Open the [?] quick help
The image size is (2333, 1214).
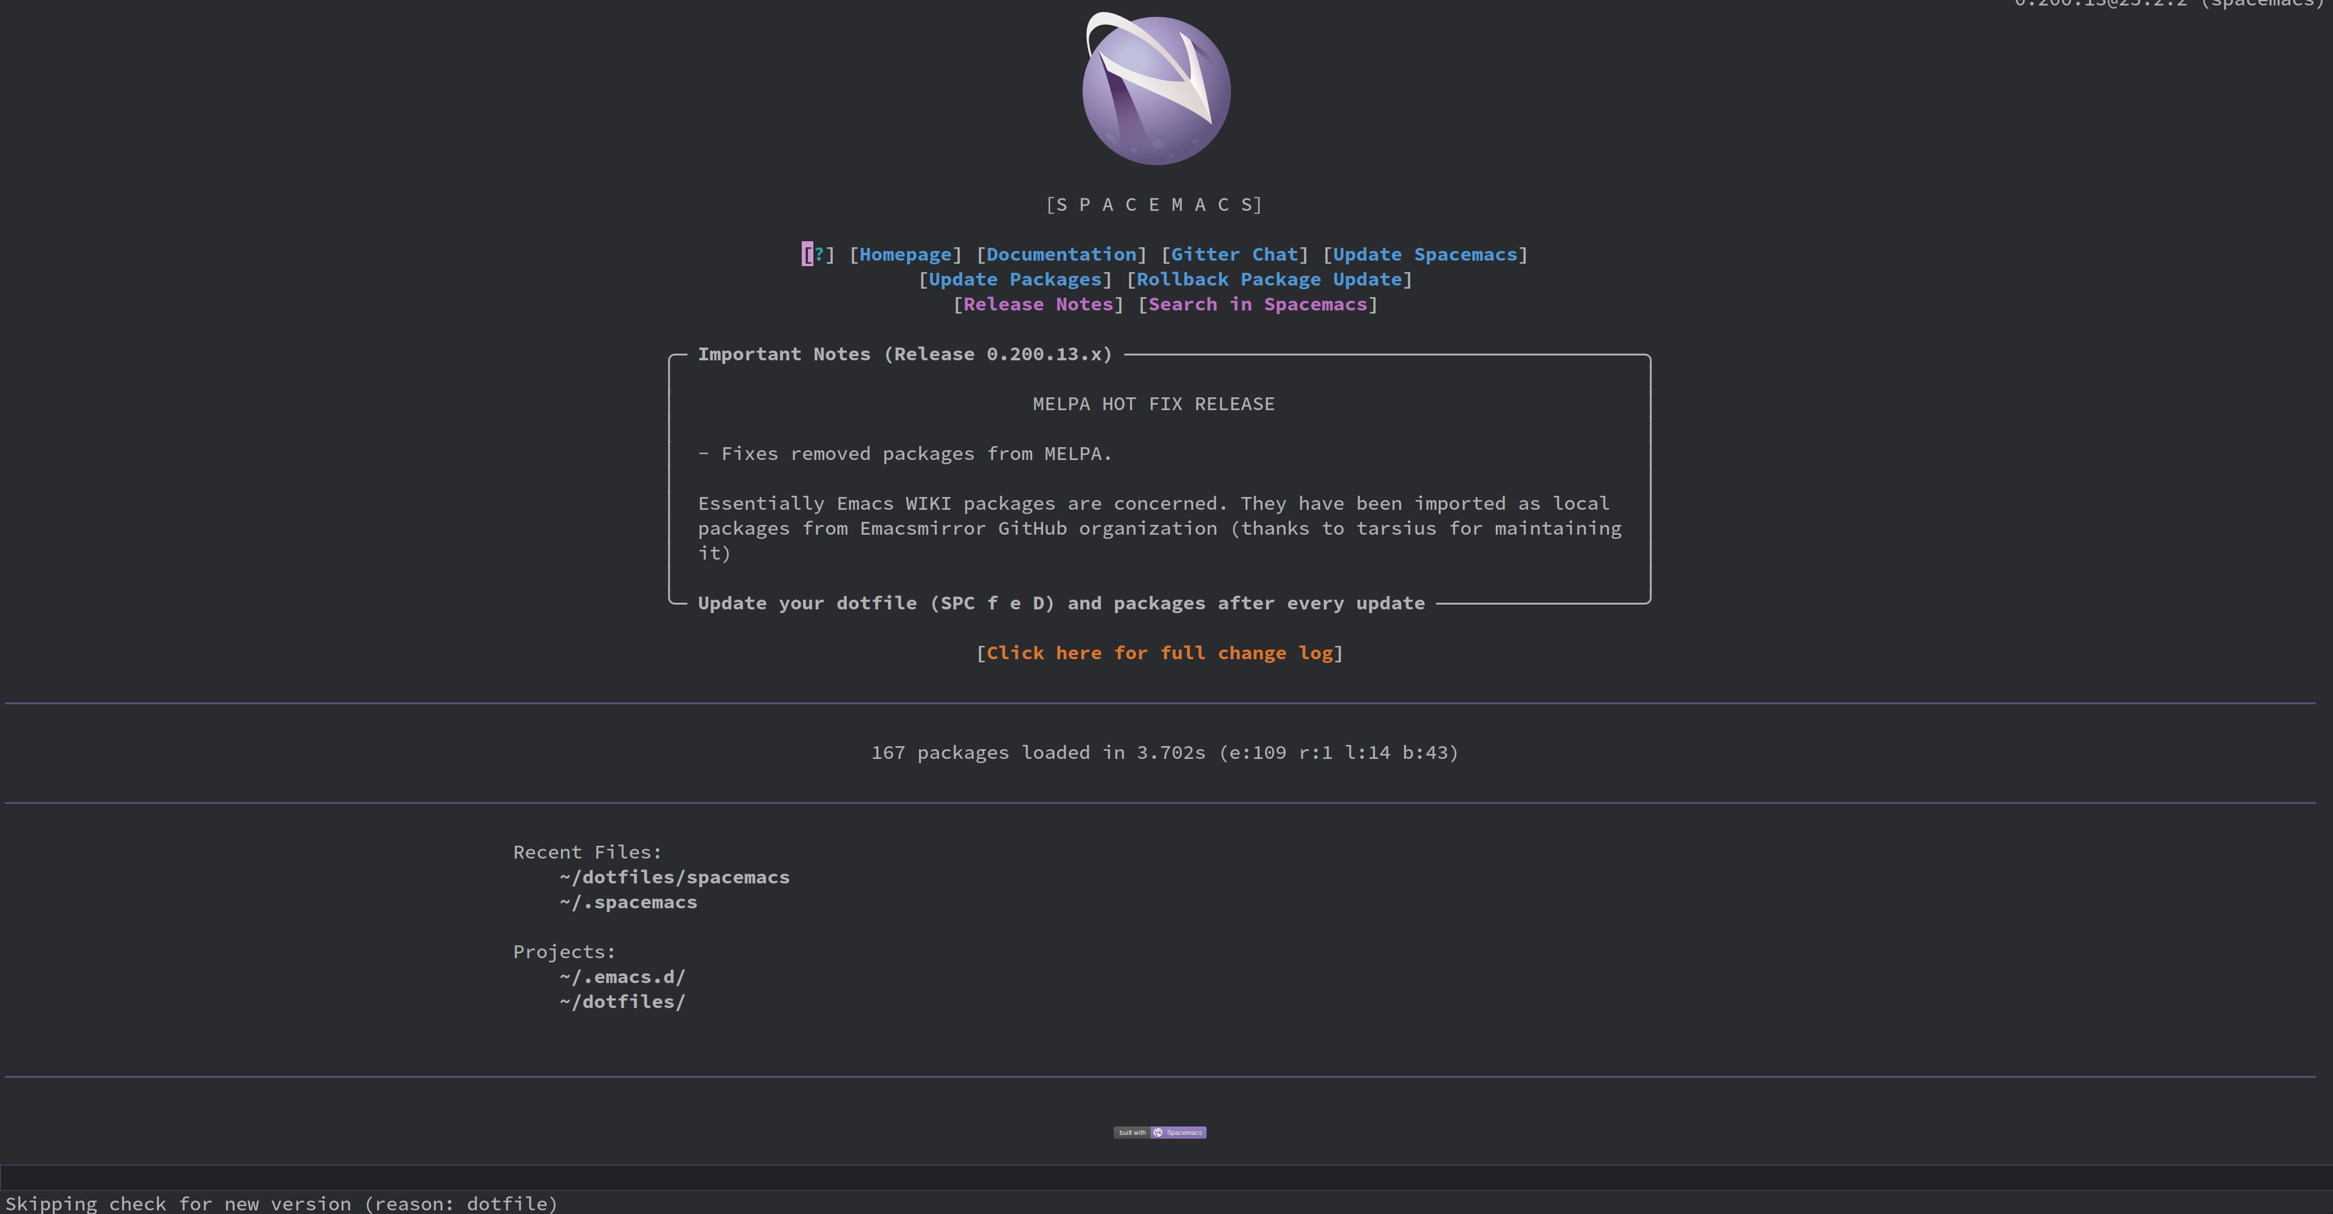click(x=817, y=255)
